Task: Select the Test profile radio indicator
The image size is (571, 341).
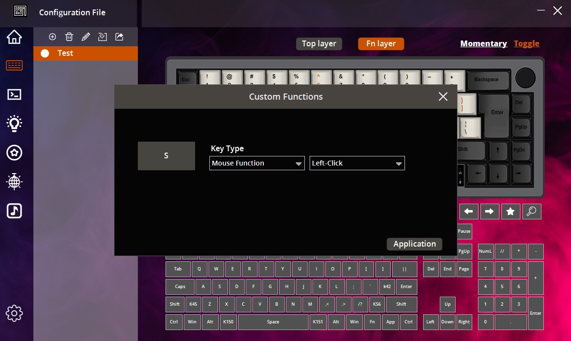Action: tap(45, 53)
